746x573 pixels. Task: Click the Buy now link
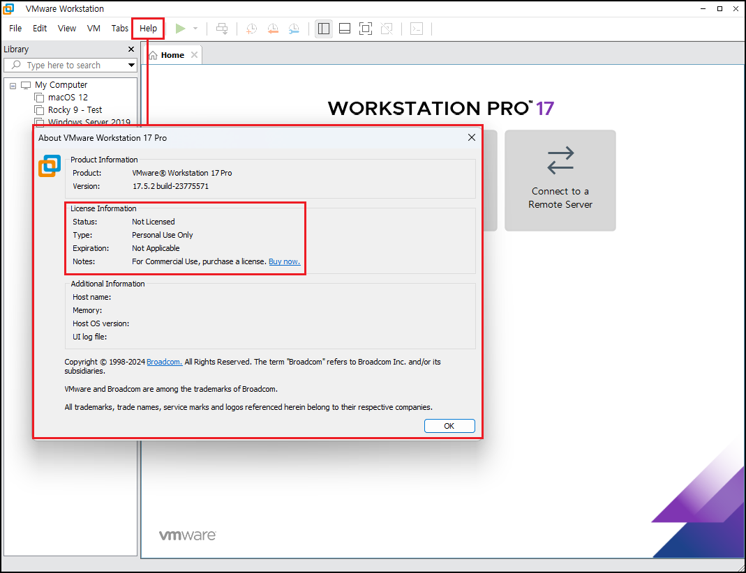pos(285,261)
